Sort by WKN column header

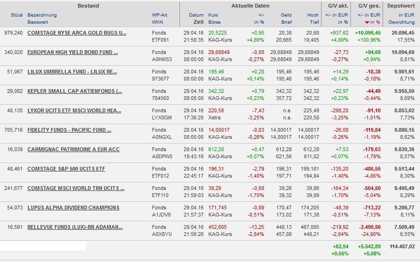157,22
